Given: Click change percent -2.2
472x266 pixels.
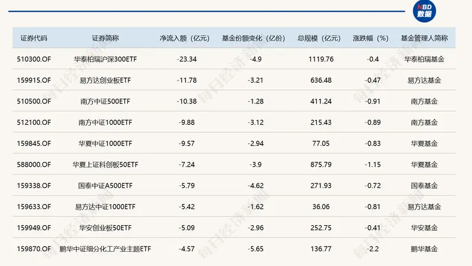Looking at the screenshot, I should [x=373, y=249].
